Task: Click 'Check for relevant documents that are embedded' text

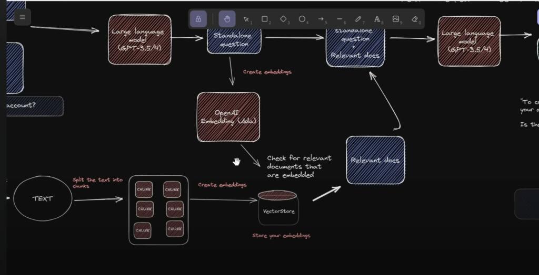Action: point(299,166)
